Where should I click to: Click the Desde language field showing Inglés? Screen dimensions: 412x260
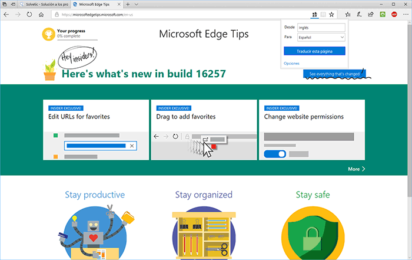(x=321, y=27)
